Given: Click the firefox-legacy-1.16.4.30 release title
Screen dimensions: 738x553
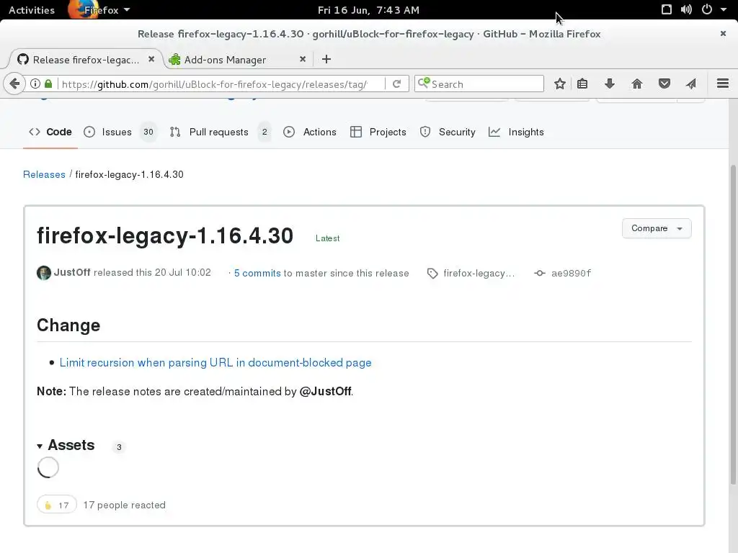Looking at the screenshot, I should pyautogui.click(x=165, y=235).
